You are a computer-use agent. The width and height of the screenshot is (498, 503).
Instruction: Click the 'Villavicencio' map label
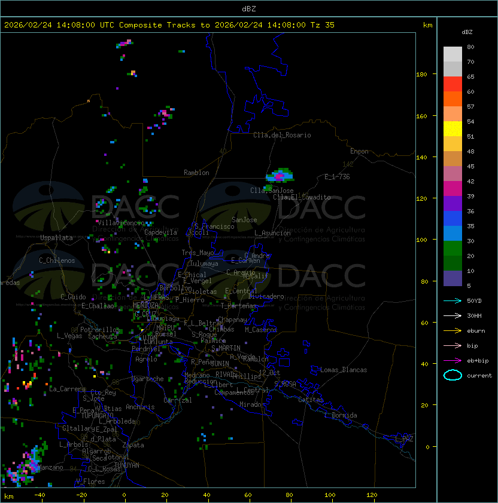121,223
